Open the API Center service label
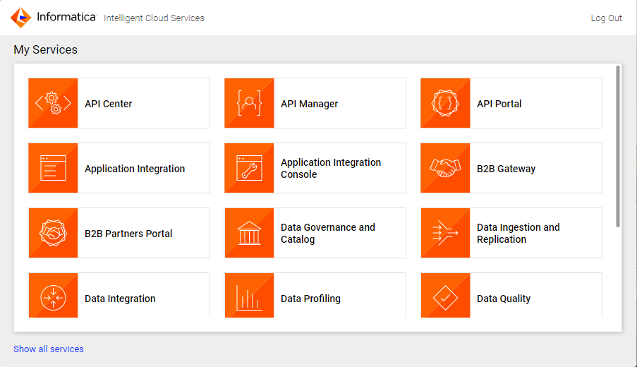Screen dimensions: 637x367 (108, 104)
